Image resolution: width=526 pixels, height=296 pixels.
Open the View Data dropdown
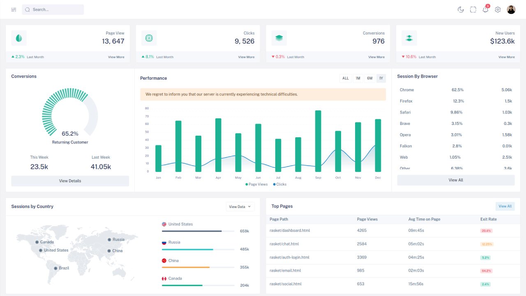pos(240,206)
